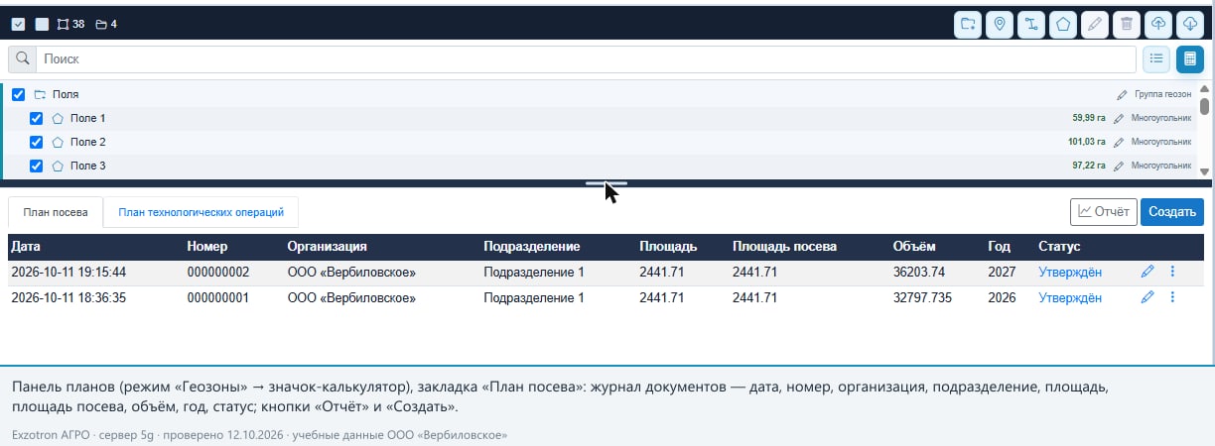Click date 2026-10-11 18:36:35 cell
Viewport: 1215px width, 446px height.
point(68,297)
